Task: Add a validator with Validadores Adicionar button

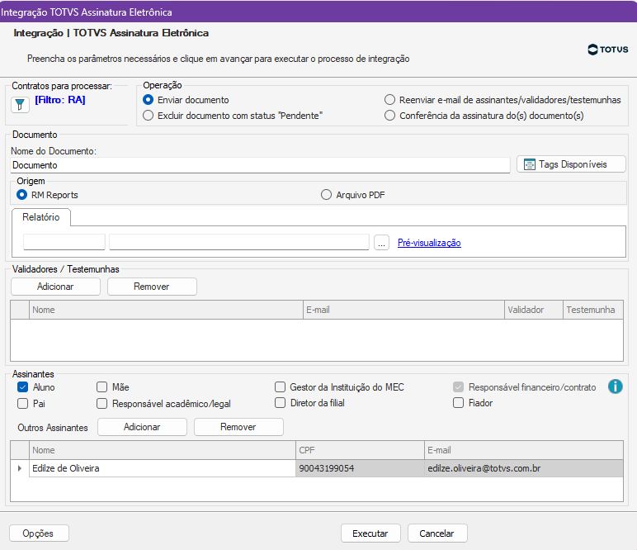Action: click(55, 287)
